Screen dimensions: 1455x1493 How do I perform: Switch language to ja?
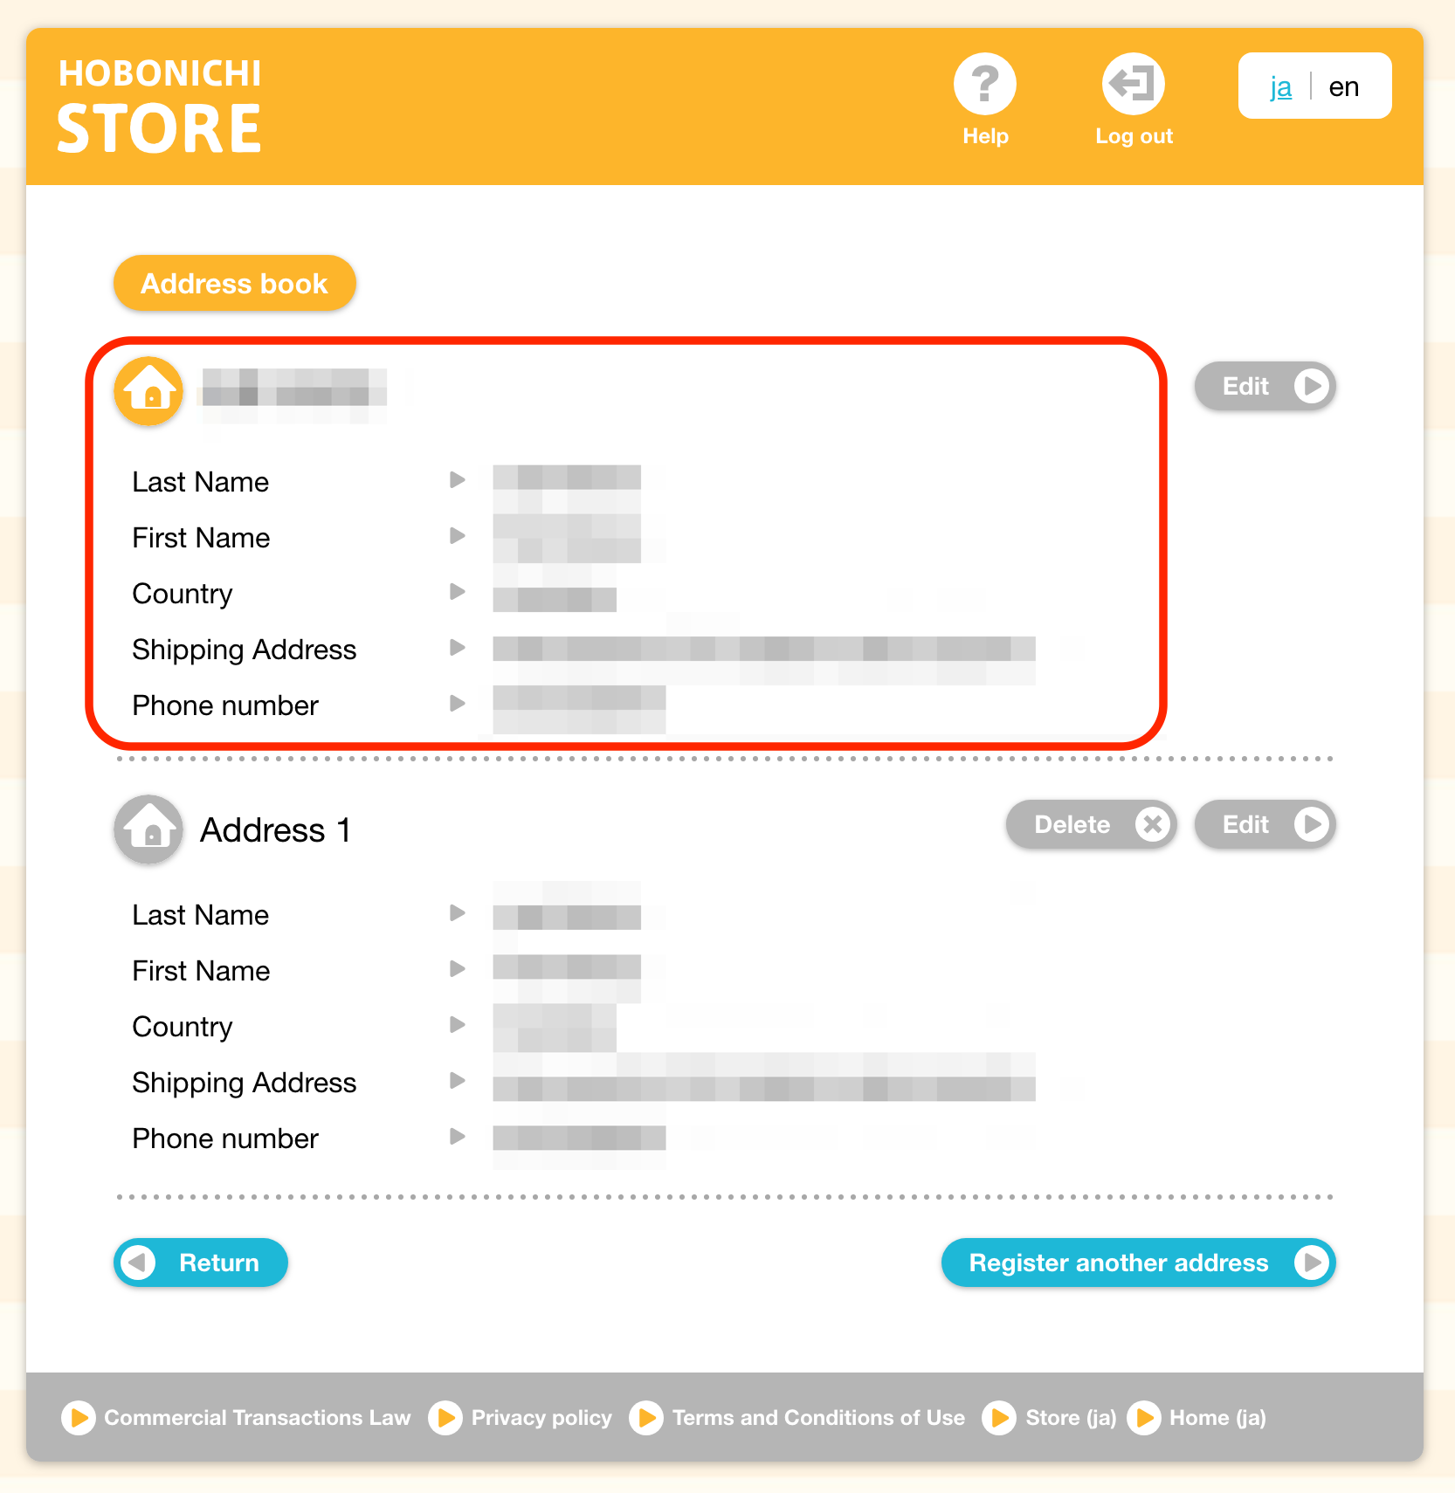1280,86
